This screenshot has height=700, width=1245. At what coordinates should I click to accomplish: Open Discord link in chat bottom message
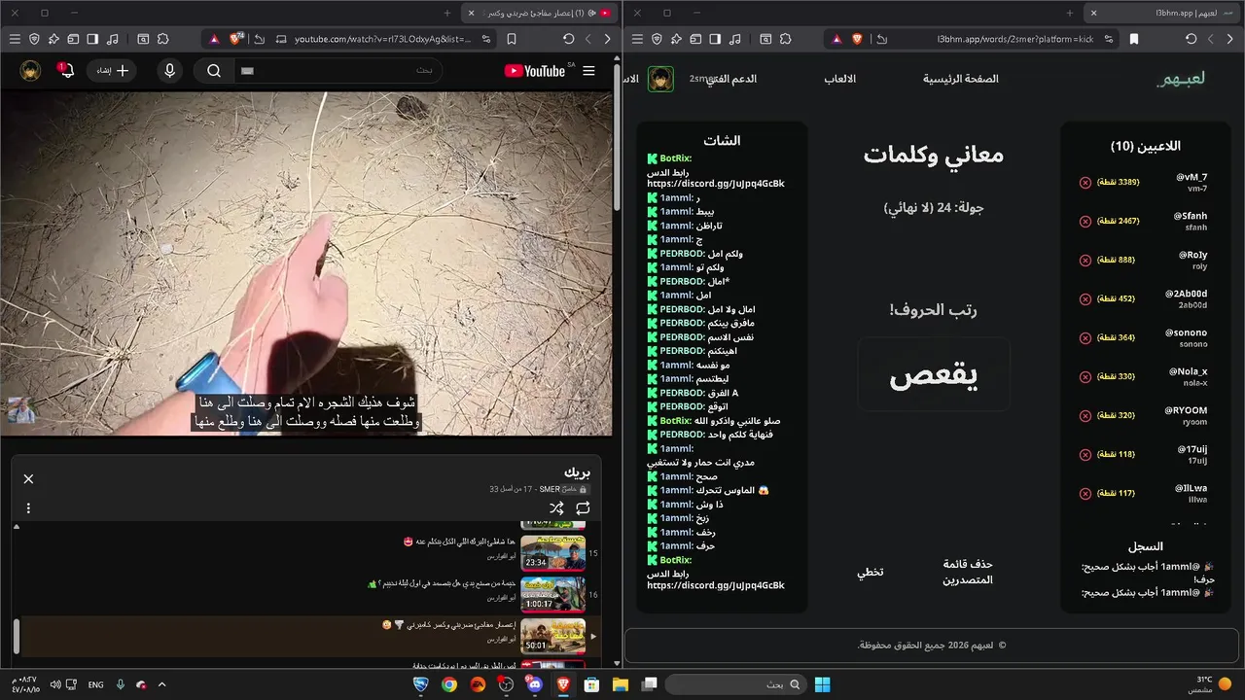(715, 585)
